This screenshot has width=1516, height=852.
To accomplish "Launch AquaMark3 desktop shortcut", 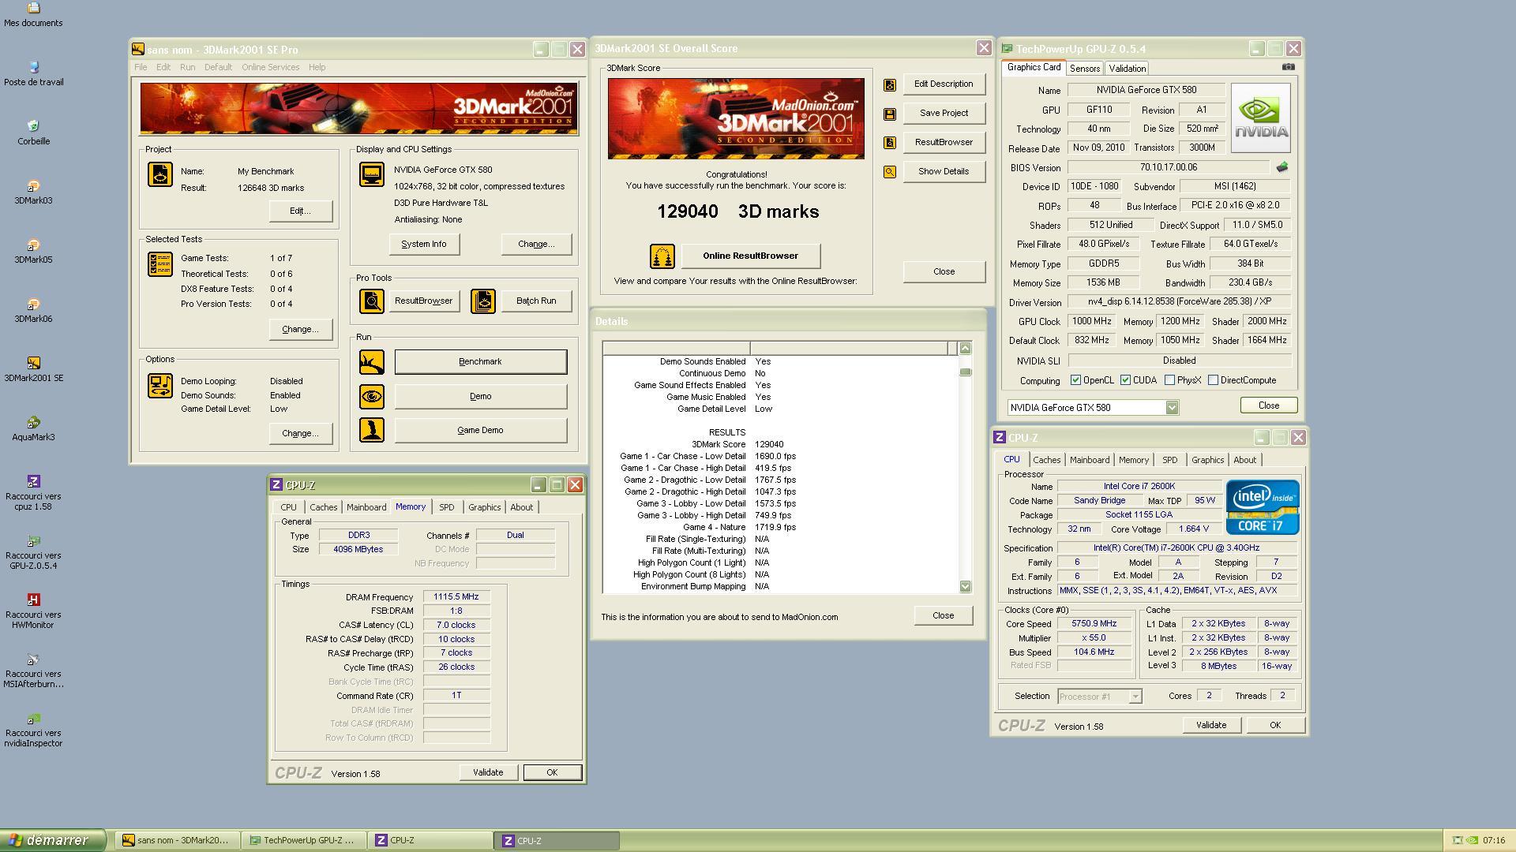I will [x=33, y=428].
